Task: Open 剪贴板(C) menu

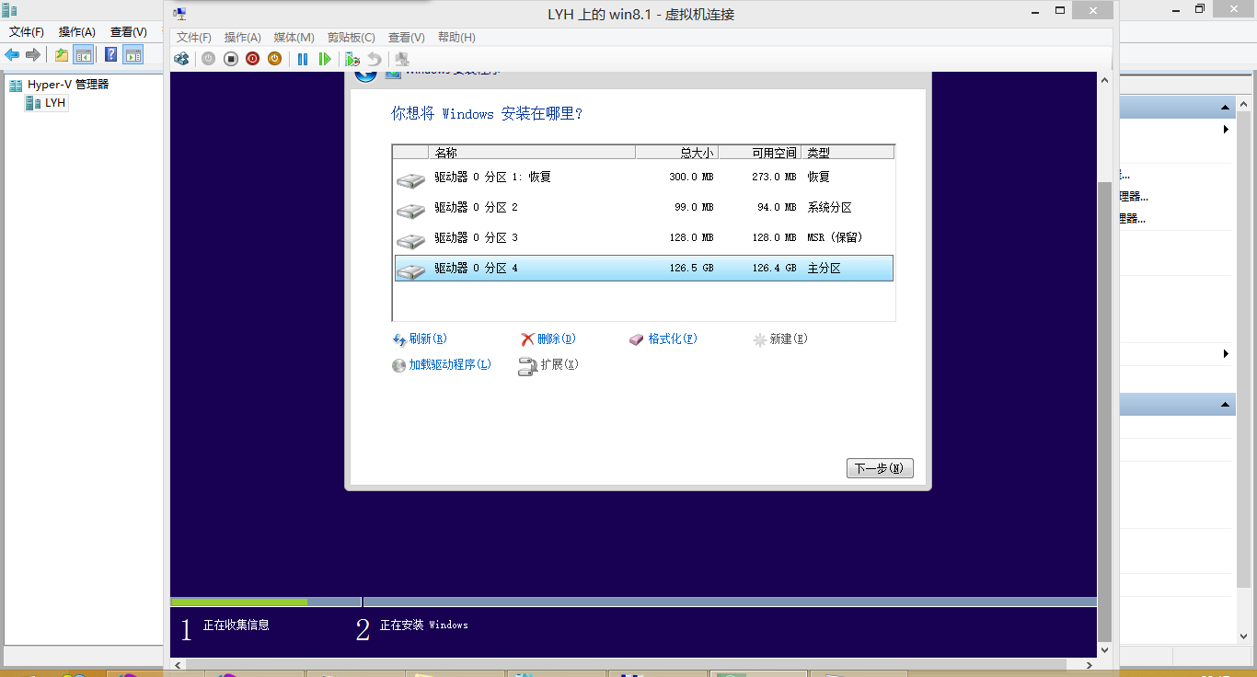Action: 352,38
